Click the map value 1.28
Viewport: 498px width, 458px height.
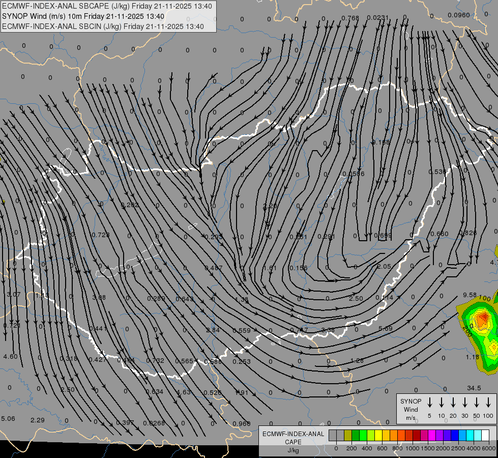click(x=357, y=360)
